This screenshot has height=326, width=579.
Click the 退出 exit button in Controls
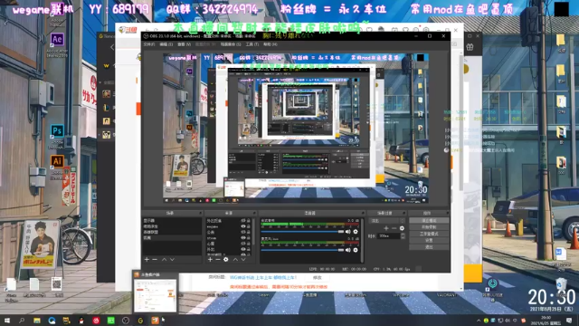pyautogui.click(x=429, y=247)
